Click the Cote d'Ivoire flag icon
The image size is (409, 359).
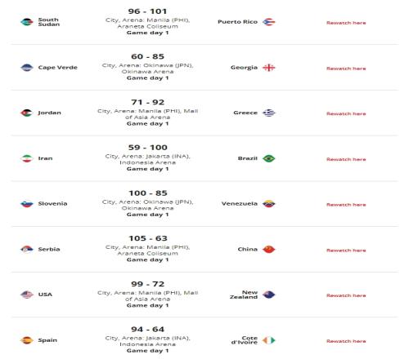tap(269, 340)
